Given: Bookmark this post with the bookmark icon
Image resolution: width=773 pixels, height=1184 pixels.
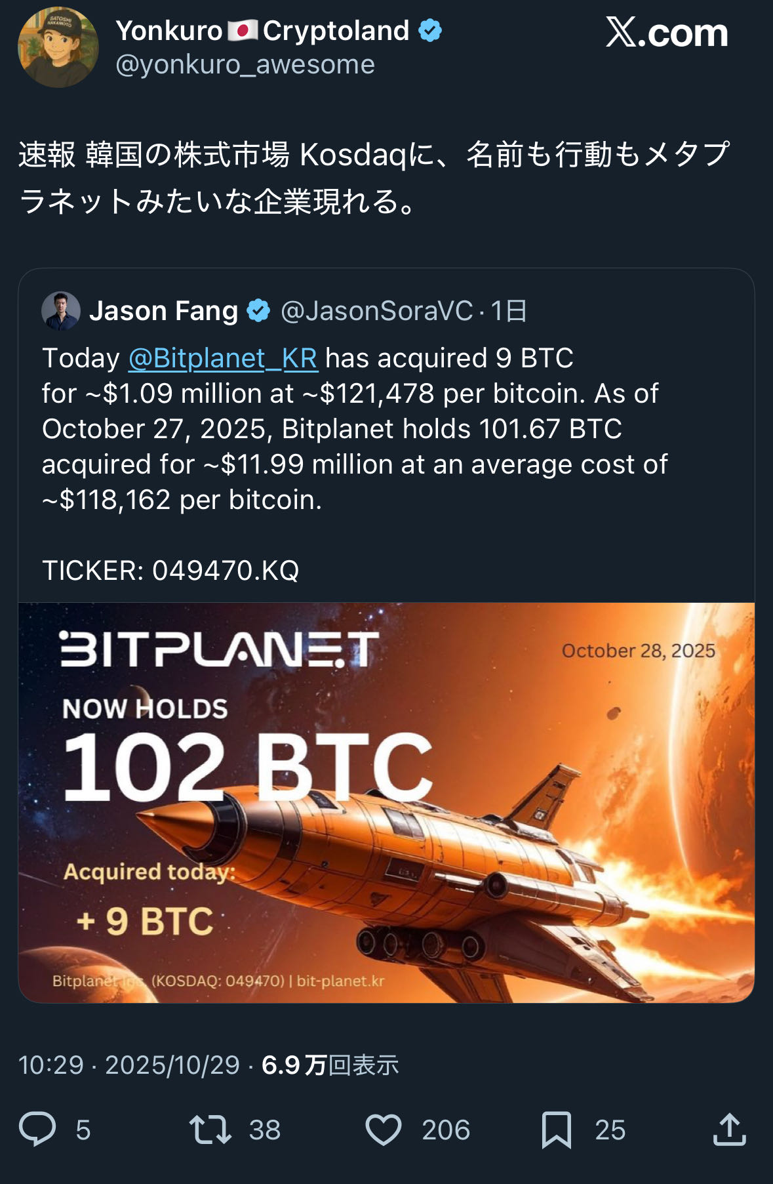Looking at the screenshot, I should tap(557, 1129).
